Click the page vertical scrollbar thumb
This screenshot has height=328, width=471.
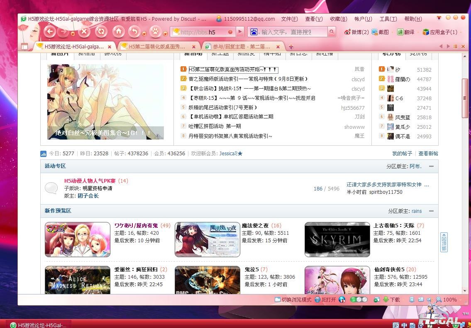click(465, 94)
